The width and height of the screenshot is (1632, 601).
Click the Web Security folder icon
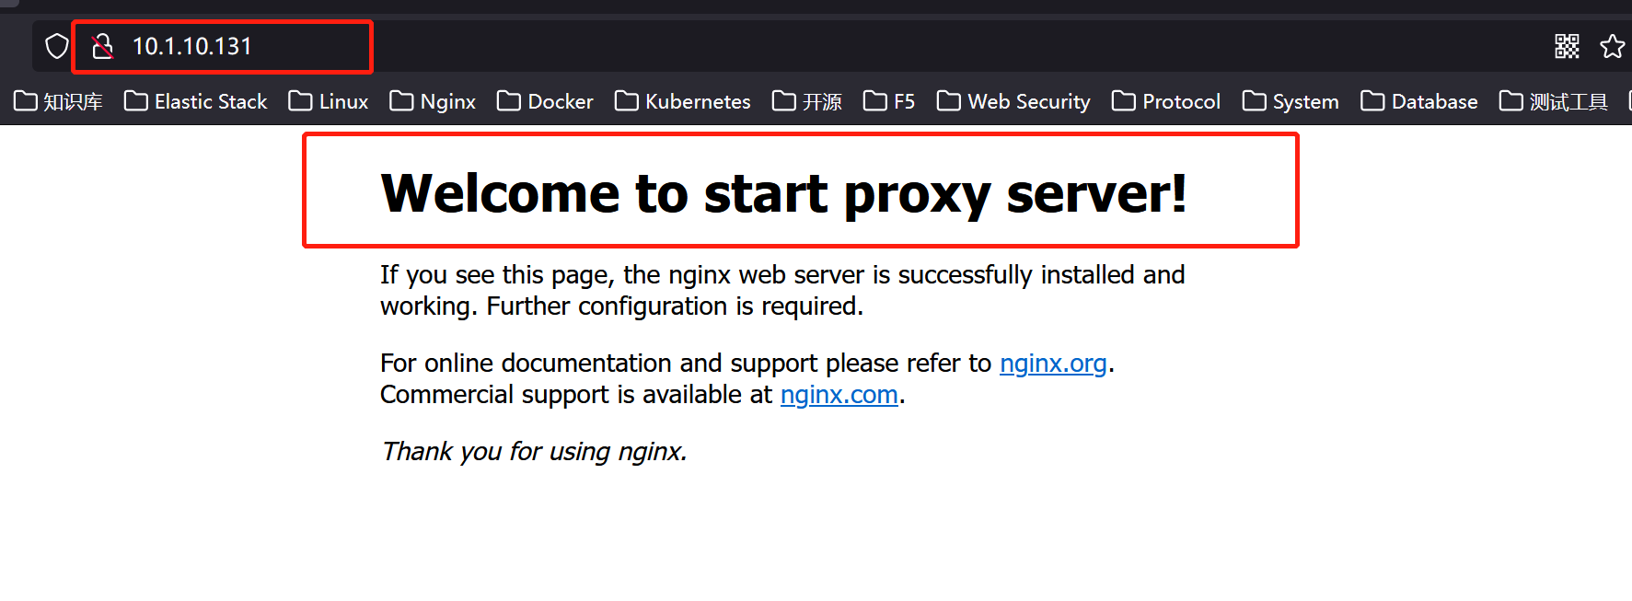(x=949, y=100)
